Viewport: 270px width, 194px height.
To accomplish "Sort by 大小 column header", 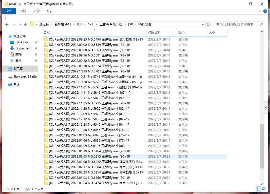I will coord(217,32).
